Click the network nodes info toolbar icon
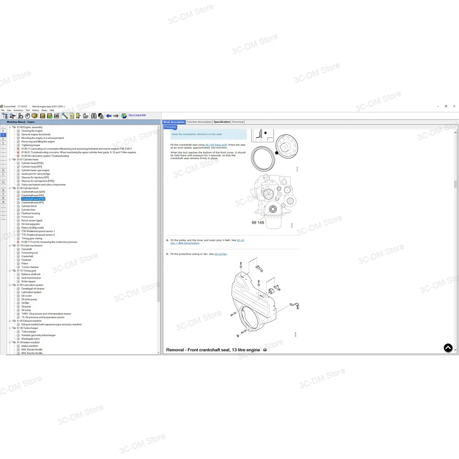The width and height of the screenshot is (459, 459). click(12, 116)
